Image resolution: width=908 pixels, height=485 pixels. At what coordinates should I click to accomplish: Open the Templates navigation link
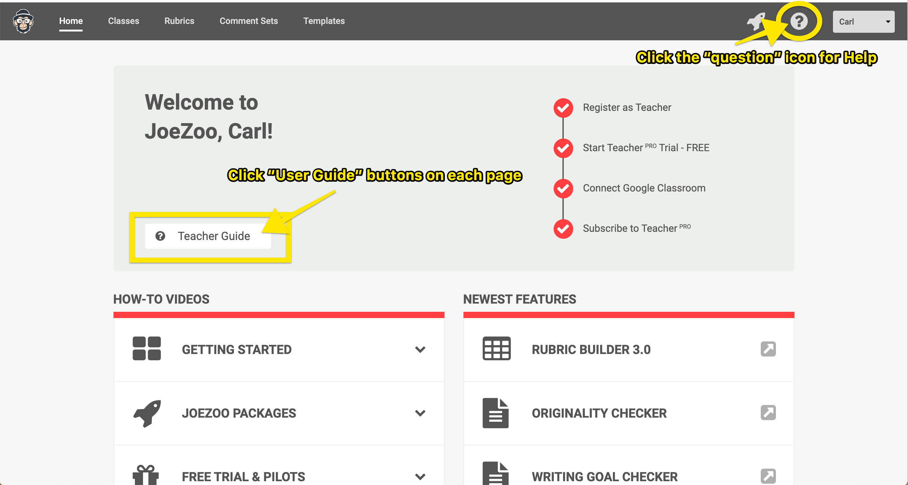(x=323, y=21)
